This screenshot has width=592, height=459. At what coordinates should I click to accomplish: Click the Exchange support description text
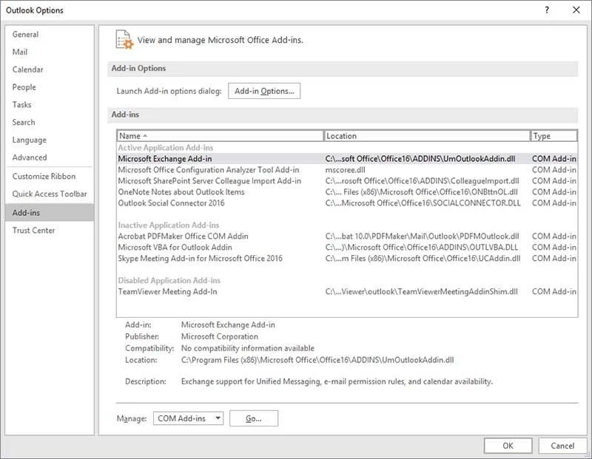[x=337, y=381]
